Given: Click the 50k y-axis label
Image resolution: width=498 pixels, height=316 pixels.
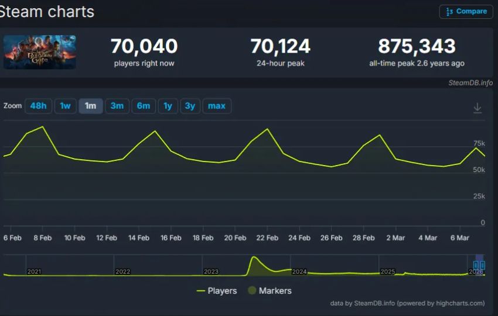Looking at the screenshot, I should pyautogui.click(x=479, y=170).
